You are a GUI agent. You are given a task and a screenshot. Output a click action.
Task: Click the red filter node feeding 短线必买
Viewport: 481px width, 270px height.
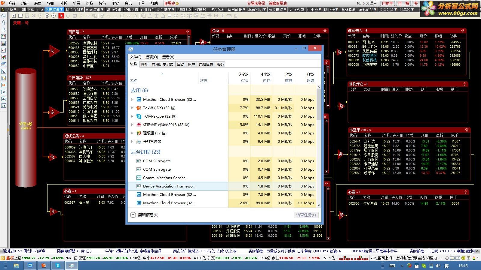pyautogui.click(x=53, y=157)
